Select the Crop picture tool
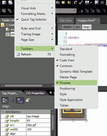The height and width of the screenshot is (136, 107). coord(75,2)
